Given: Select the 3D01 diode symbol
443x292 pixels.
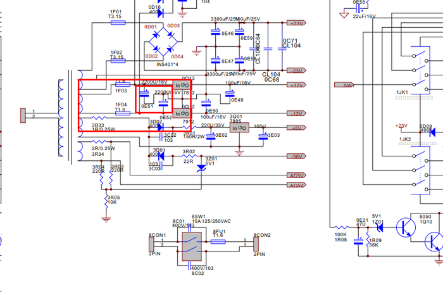Looking at the screenshot, I should pos(161,156).
